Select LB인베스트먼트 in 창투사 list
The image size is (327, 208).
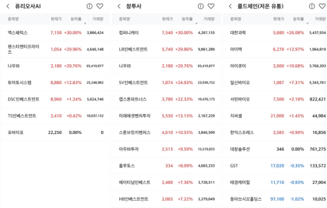pos(166,49)
